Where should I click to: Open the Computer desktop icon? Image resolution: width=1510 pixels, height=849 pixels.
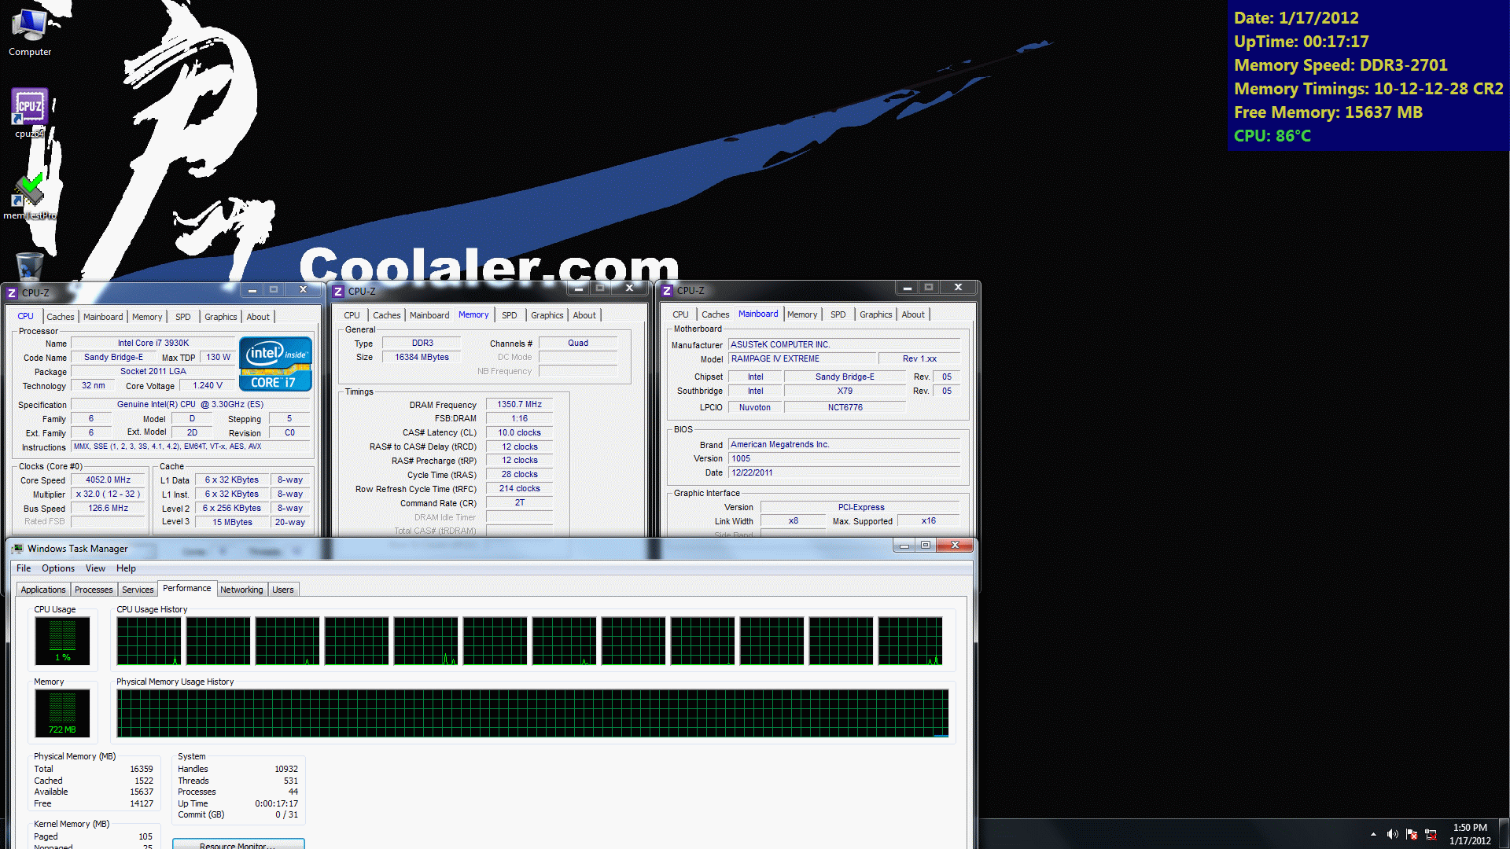(x=30, y=31)
